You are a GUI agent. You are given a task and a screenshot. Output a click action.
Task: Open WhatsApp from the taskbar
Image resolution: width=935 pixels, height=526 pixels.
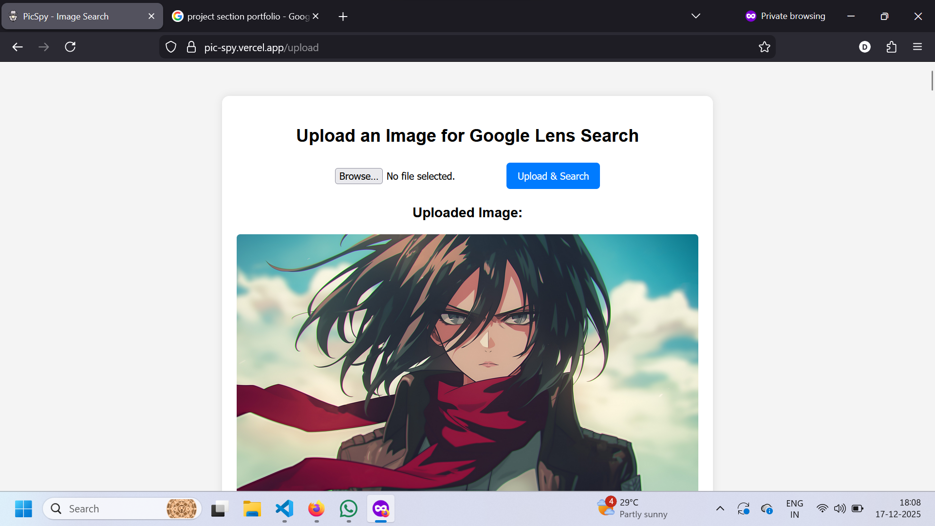pos(348,508)
